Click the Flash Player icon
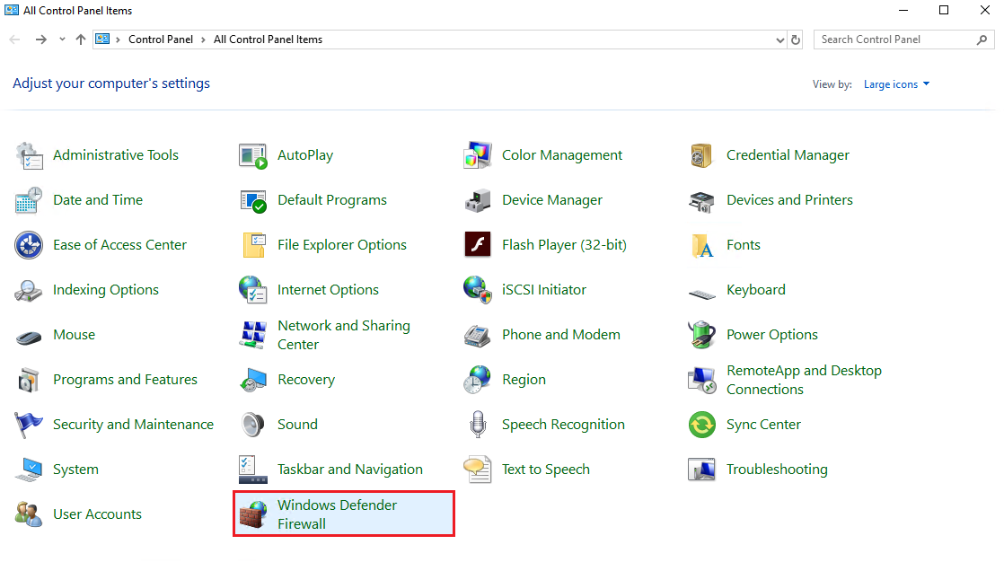1004x562 pixels. coord(478,245)
